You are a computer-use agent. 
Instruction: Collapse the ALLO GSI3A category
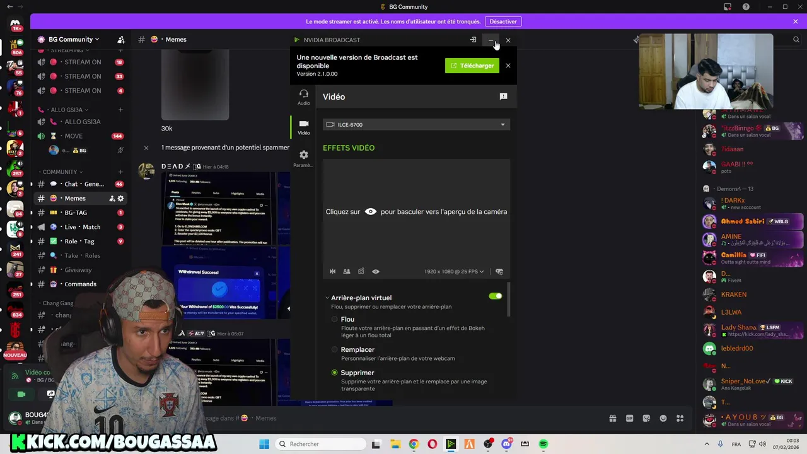66,110
